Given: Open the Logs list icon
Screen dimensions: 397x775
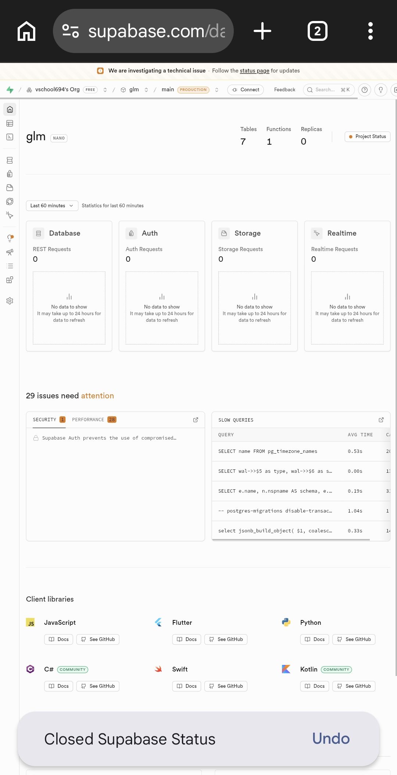Looking at the screenshot, I should pyautogui.click(x=10, y=265).
